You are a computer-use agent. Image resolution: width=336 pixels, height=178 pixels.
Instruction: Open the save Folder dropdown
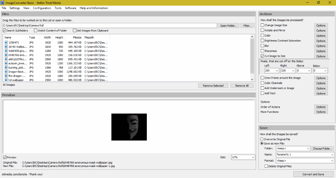308,148
